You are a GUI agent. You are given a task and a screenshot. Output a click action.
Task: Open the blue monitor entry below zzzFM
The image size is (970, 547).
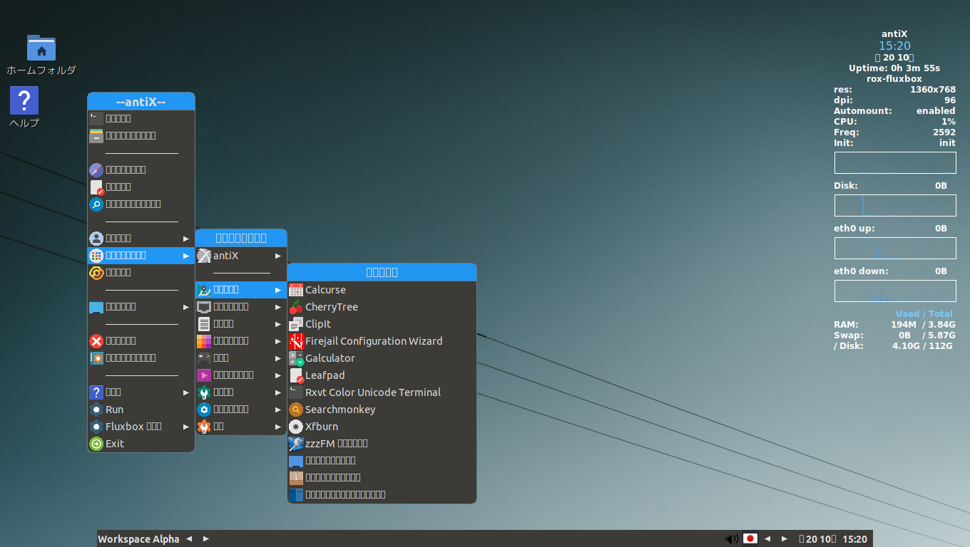point(382,461)
